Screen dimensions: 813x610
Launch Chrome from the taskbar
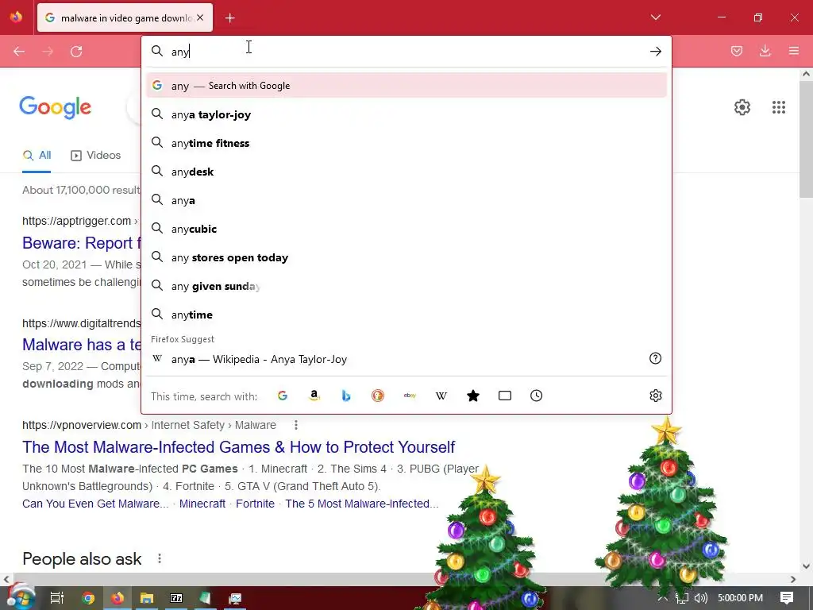88,598
